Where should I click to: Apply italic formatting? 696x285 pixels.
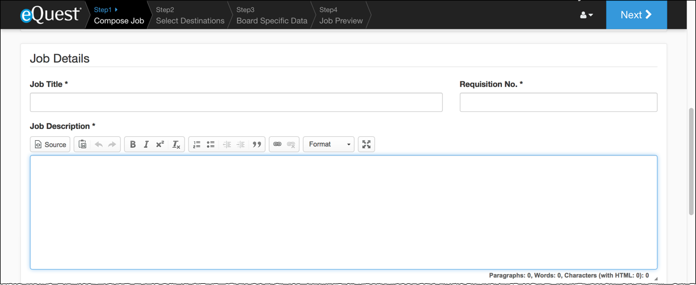(146, 145)
